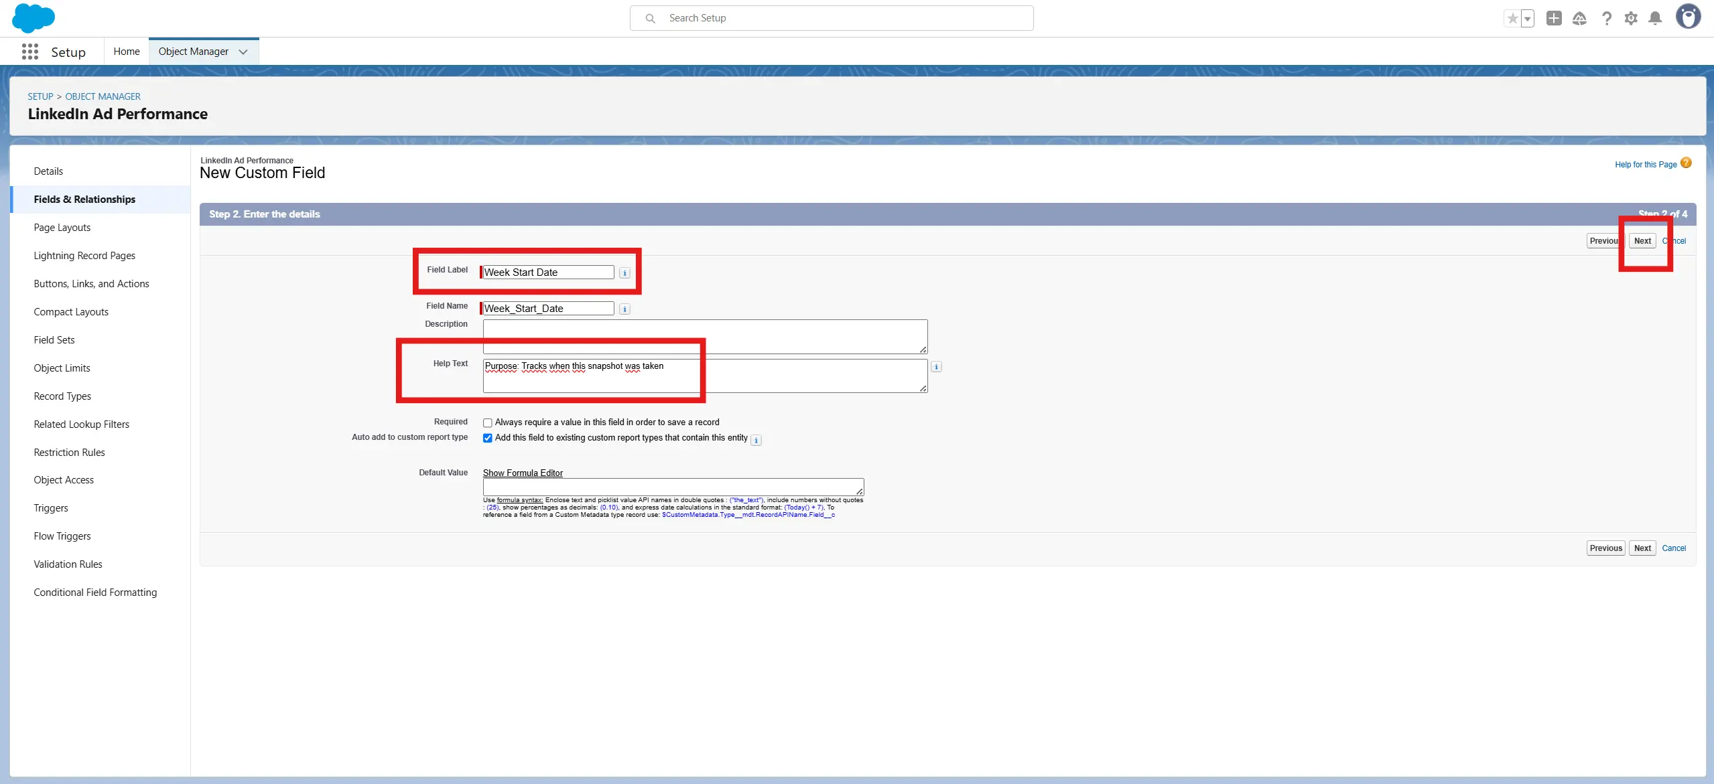
Task: Open the App Launcher grid icon
Action: [29, 52]
